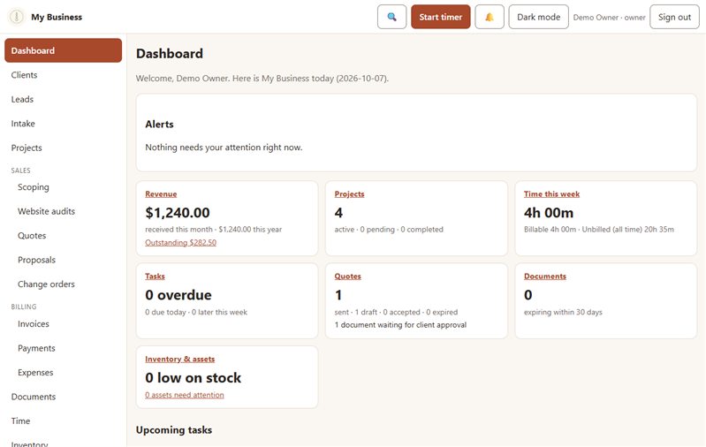
Task: Click the My Business title text
Action: point(57,17)
